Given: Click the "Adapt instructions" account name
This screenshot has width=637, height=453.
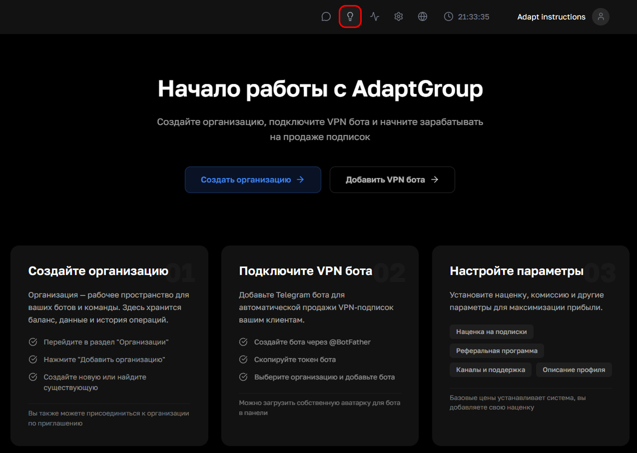Looking at the screenshot, I should click(x=552, y=17).
